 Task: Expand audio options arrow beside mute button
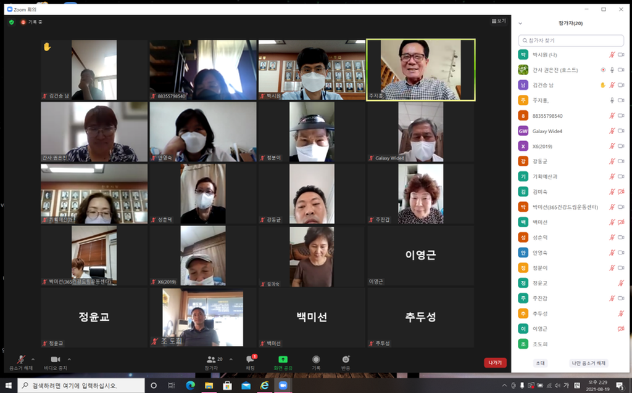point(33,359)
